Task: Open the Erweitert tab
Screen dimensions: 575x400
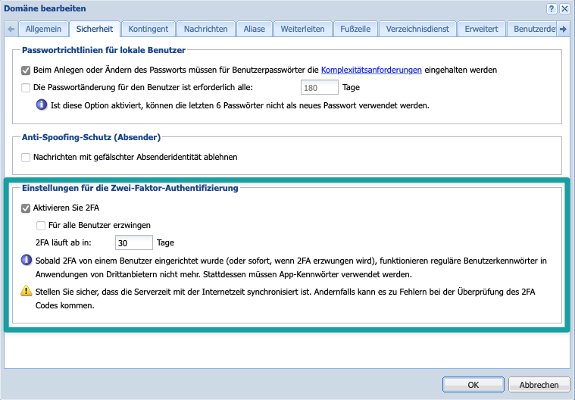Action: coord(482,29)
